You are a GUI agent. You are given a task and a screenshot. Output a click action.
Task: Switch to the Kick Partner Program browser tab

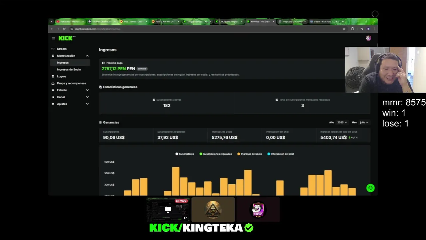pos(229,22)
